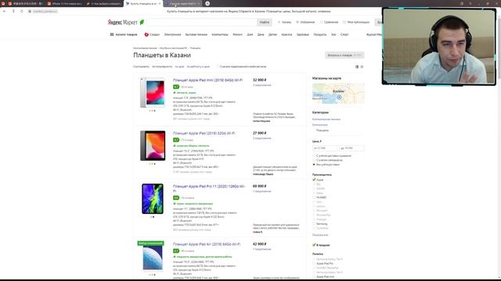Click iPad mini price 32 990 ₽
Screen dimensions: 501x281
259,80
